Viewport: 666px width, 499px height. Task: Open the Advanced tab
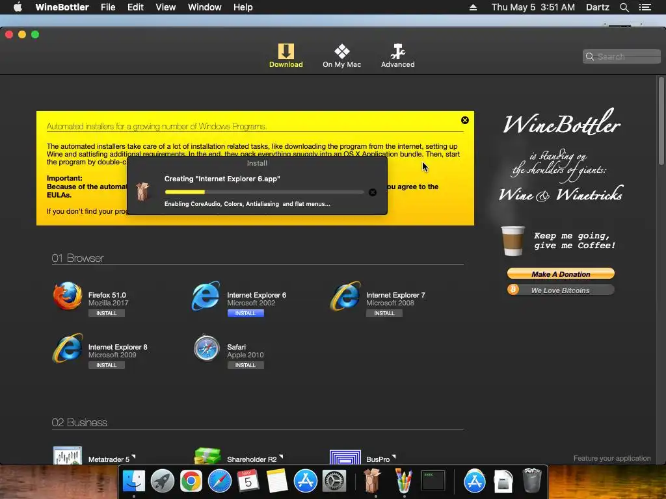pos(397,56)
